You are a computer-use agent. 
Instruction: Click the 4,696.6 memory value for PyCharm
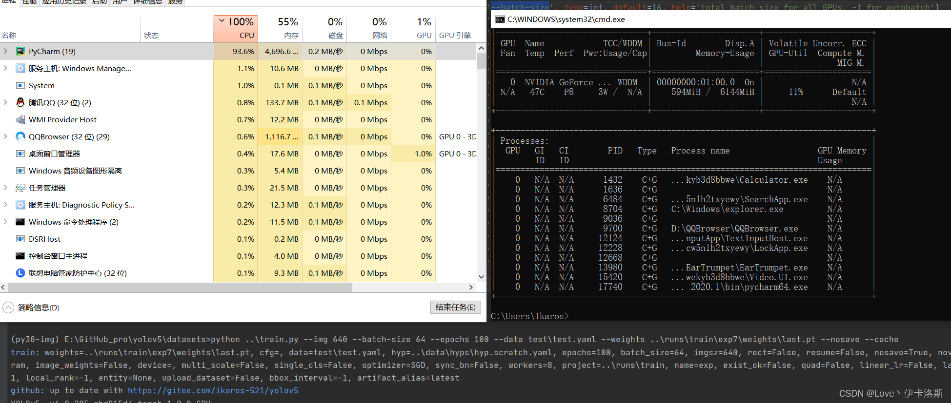tap(282, 51)
